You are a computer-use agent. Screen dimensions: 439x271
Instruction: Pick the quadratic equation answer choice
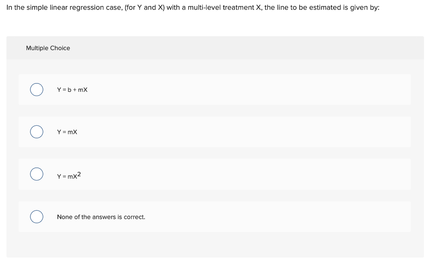(x=36, y=174)
